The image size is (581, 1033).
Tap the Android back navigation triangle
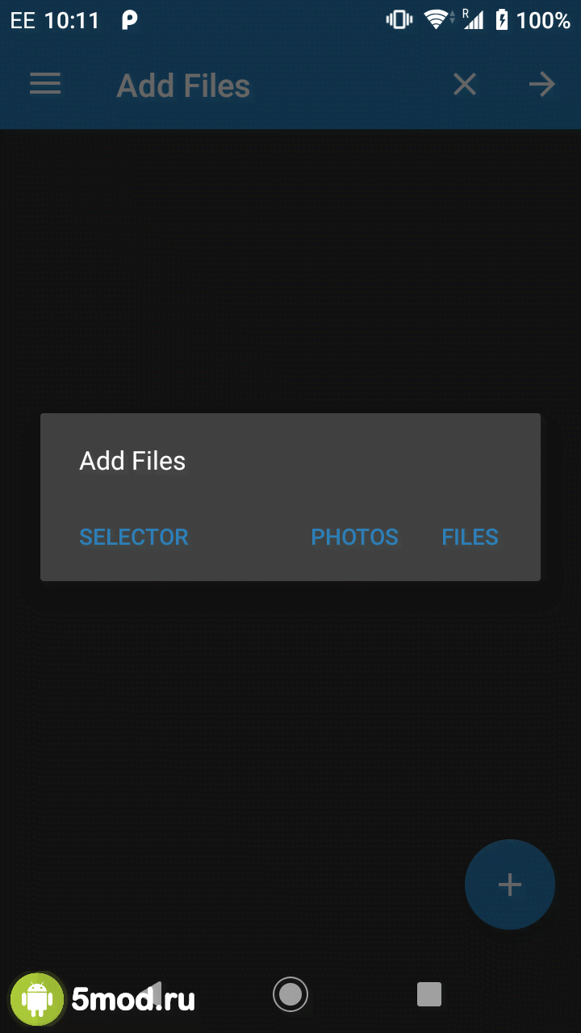[153, 994]
